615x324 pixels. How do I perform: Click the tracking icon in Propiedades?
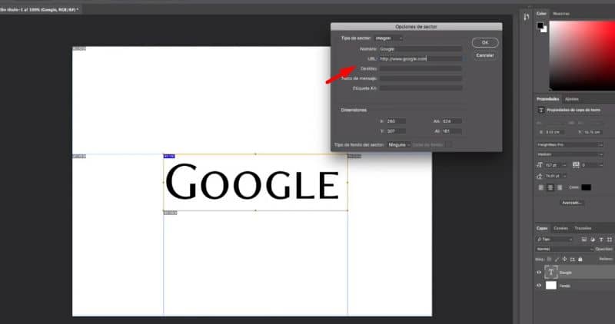(x=576, y=165)
